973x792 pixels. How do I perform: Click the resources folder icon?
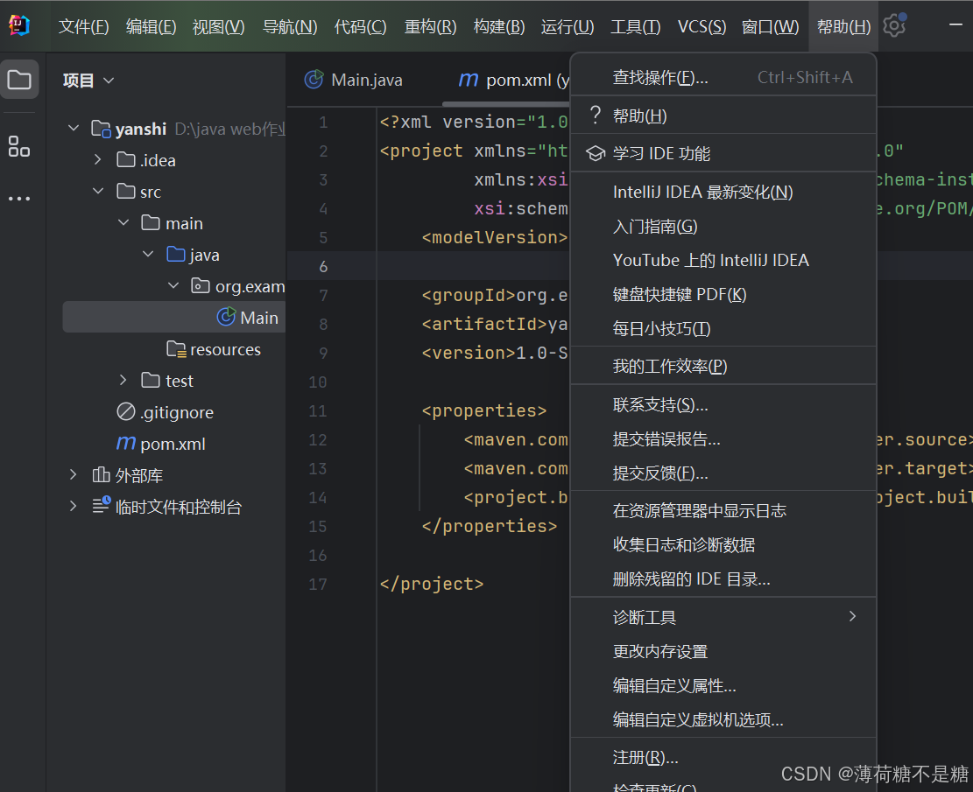176,349
